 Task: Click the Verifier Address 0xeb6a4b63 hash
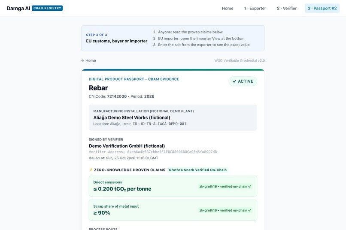pos(172,152)
